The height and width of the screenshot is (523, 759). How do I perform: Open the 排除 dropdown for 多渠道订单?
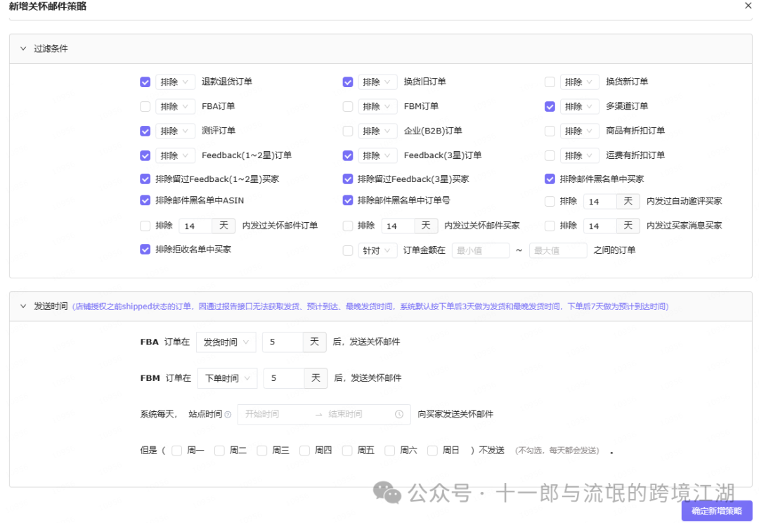point(579,107)
